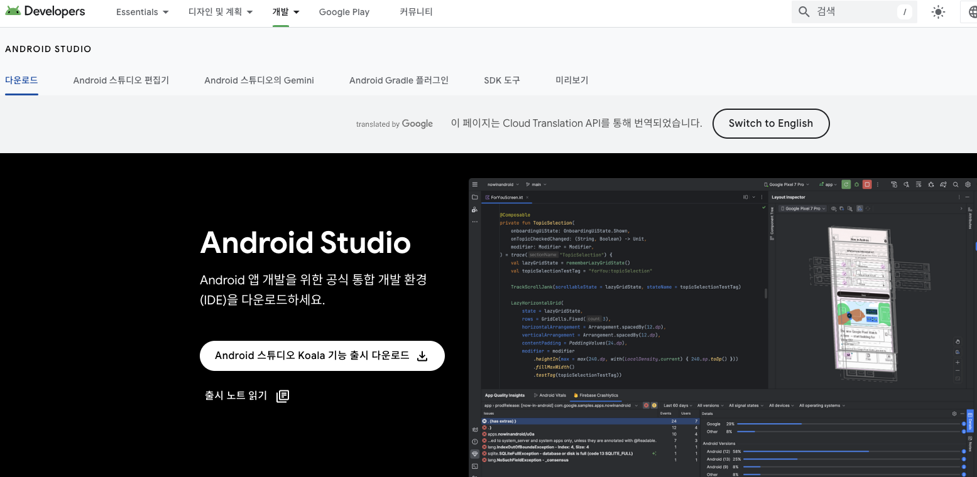Click the Android (13) 25% progress bar

[x=853, y=459]
